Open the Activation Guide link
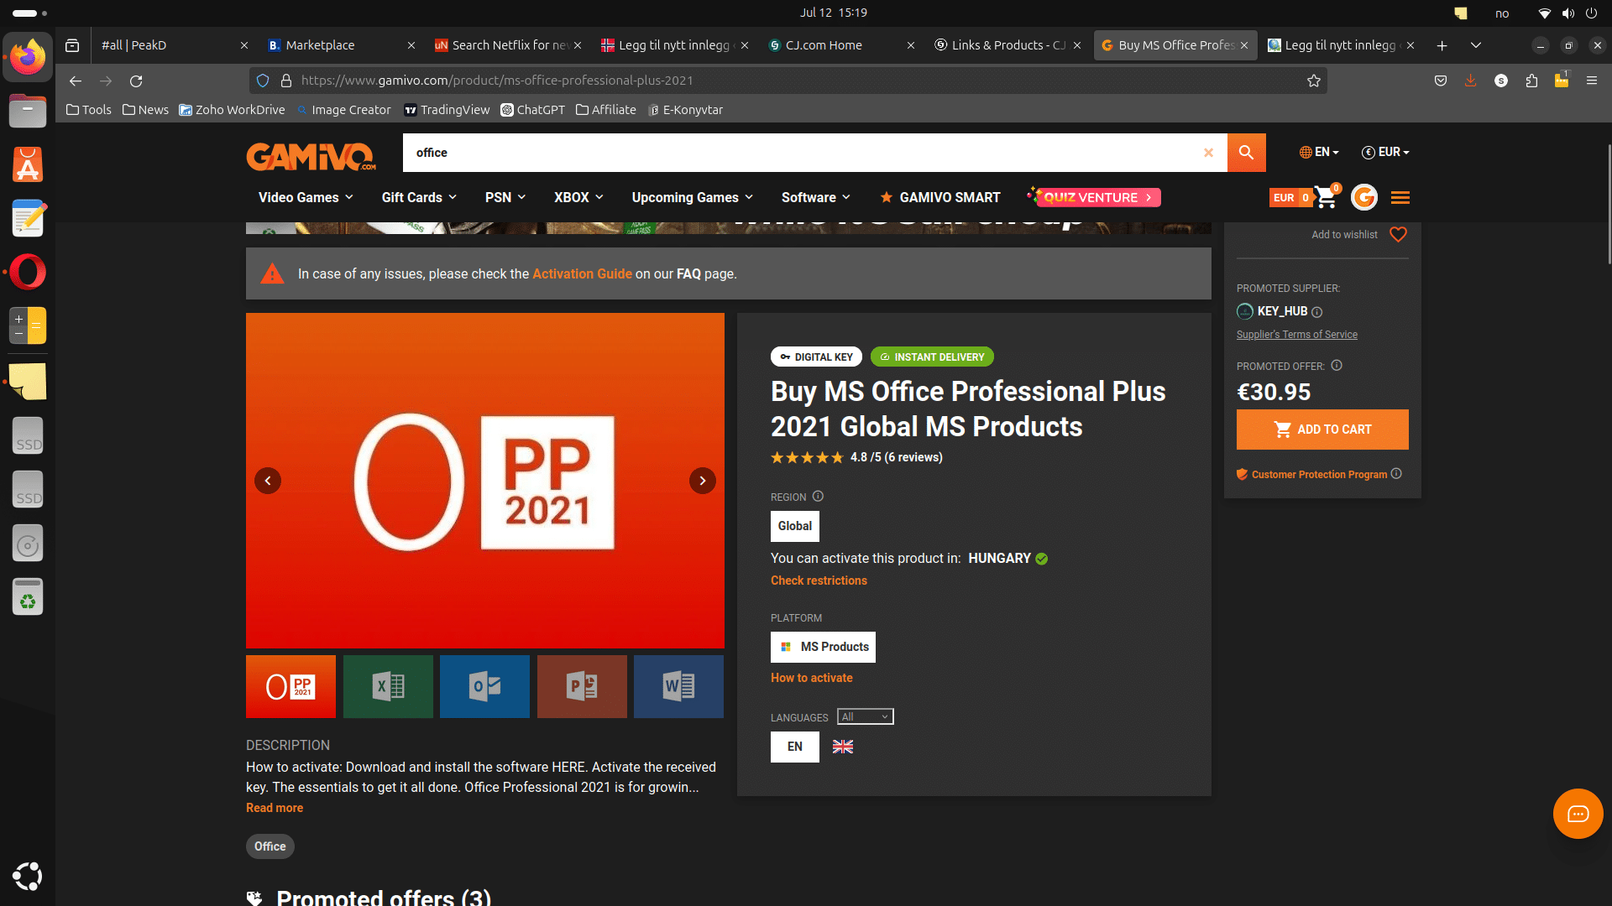The image size is (1612, 906). 582,274
